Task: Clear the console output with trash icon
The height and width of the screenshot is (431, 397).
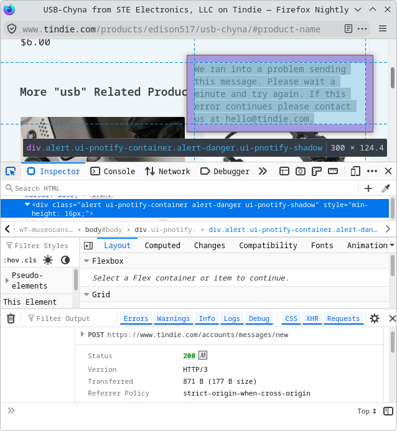Action: point(11,318)
